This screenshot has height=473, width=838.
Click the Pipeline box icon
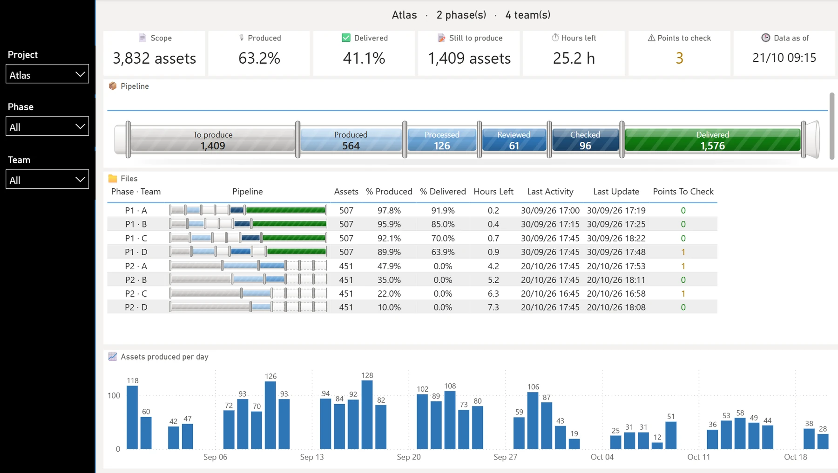click(x=113, y=86)
